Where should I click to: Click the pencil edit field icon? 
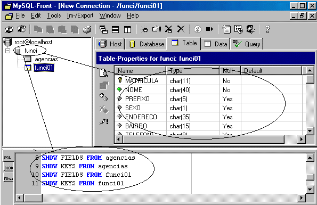point(104,121)
